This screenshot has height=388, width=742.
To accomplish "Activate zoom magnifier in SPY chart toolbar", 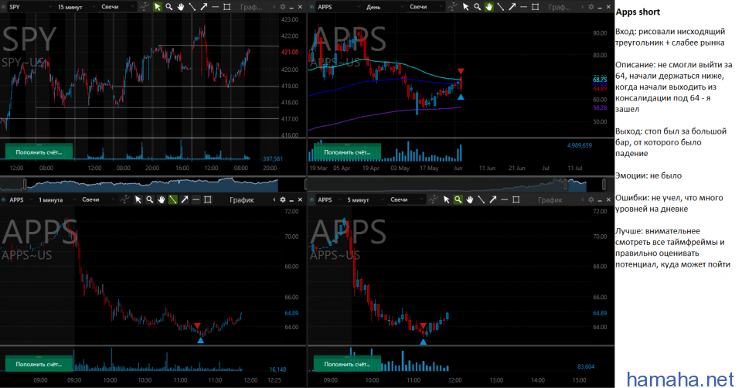I will [x=169, y=7].
